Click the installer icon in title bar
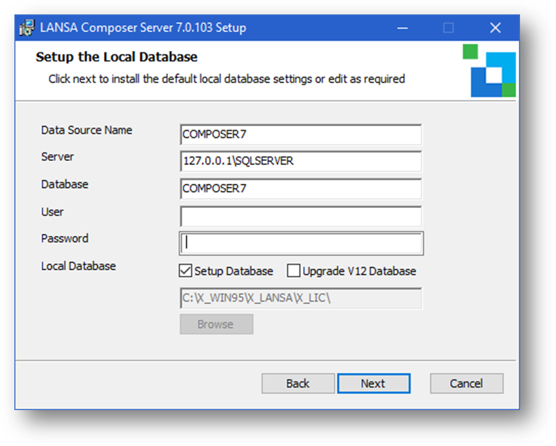This screenshot has height=446, width=556. (x=27, y=27)
